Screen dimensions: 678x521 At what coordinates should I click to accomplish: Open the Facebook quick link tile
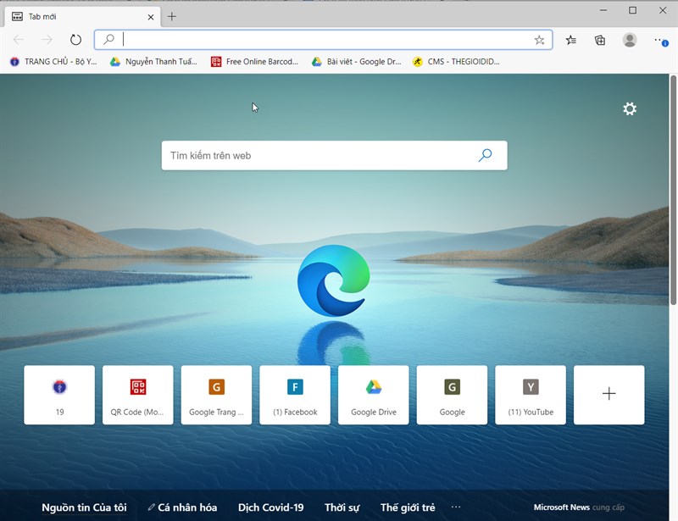click(x=294, y=394)
